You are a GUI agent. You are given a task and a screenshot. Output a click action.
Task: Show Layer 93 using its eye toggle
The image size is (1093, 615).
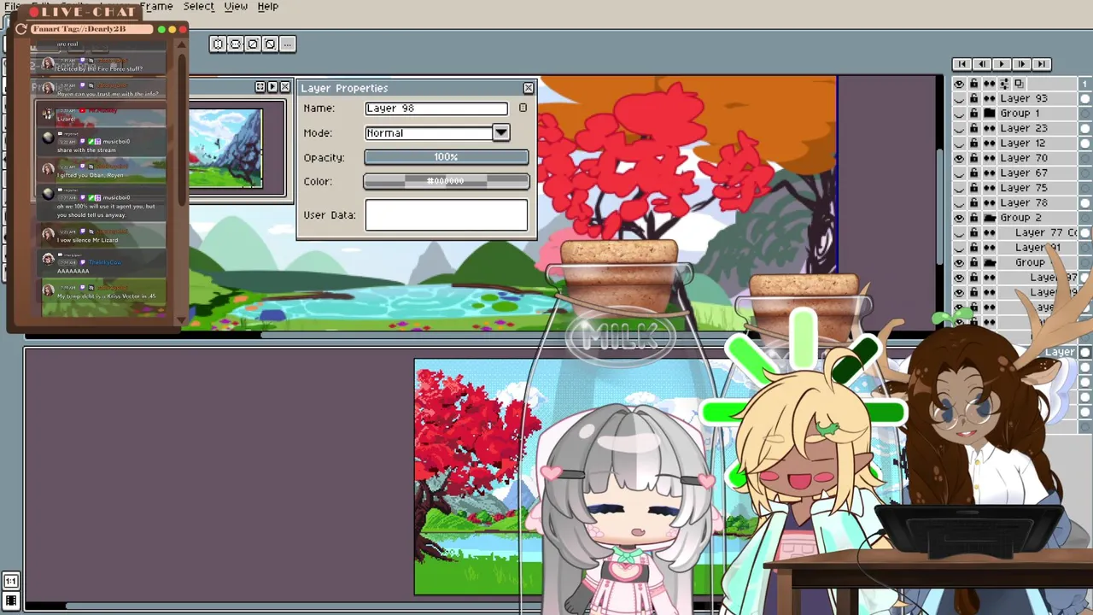959,98
